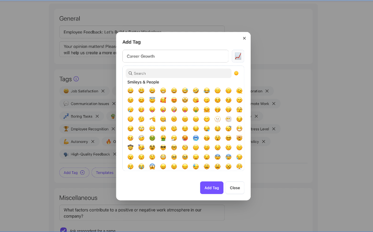Click the emoji Search field
Screen dimensions: 373x232
pos(179,73)
